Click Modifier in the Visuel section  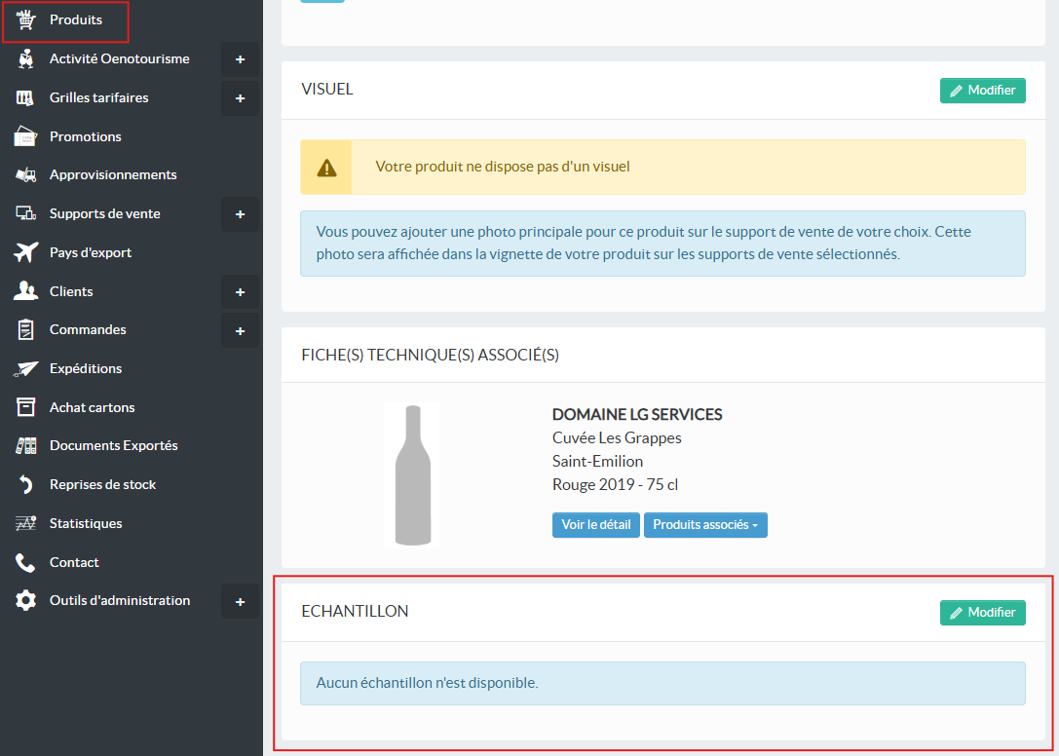coord(982,90)
